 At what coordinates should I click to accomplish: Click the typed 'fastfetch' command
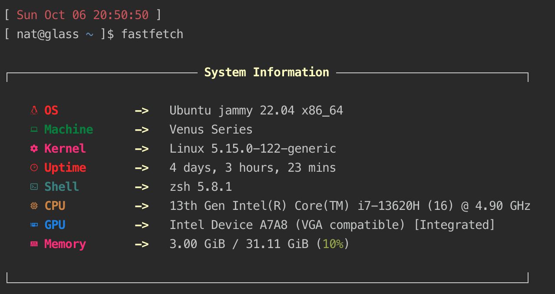pyautogui.click(x=152, y=34)
